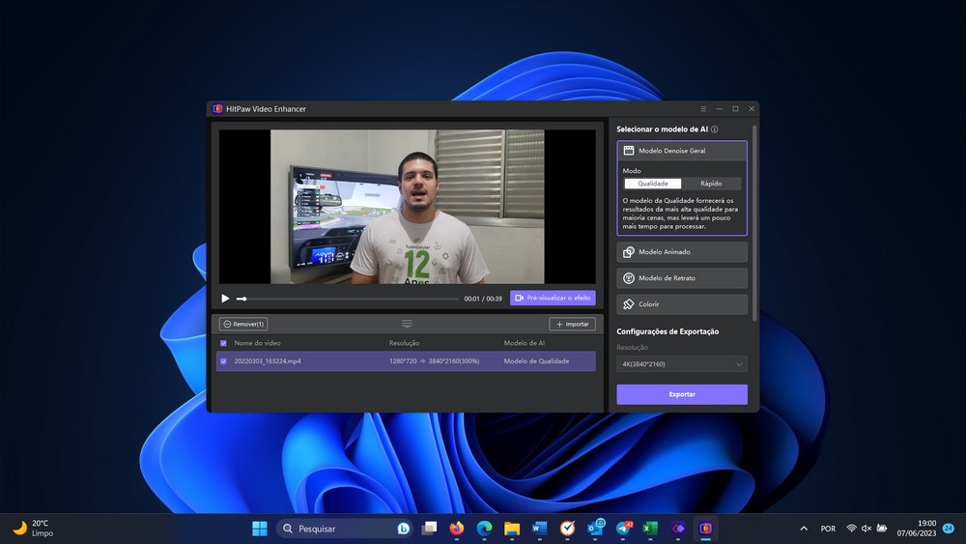Choose the Modelo Animado model
This screenshot has height=544, width=966.
click(x=681, y=252)
